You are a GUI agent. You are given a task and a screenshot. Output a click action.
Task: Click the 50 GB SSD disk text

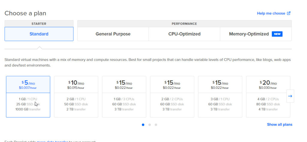pyautogui.click(x=76, y=104)
